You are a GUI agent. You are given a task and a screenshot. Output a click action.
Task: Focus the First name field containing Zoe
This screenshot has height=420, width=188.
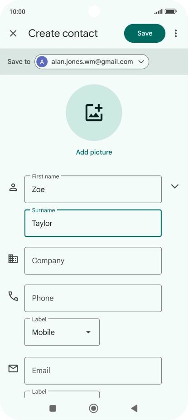click(x=93, y=190)
